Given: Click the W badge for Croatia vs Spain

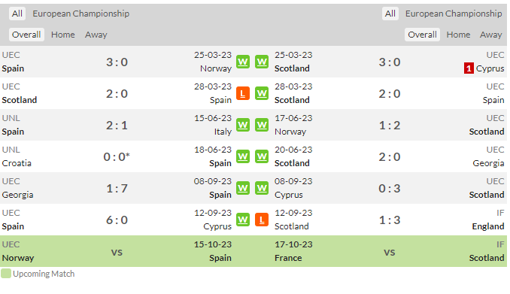Looking at the screenshot, I should 243,156.
